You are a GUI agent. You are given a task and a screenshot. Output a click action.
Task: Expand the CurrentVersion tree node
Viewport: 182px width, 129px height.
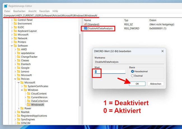click(x=25, y=97)
